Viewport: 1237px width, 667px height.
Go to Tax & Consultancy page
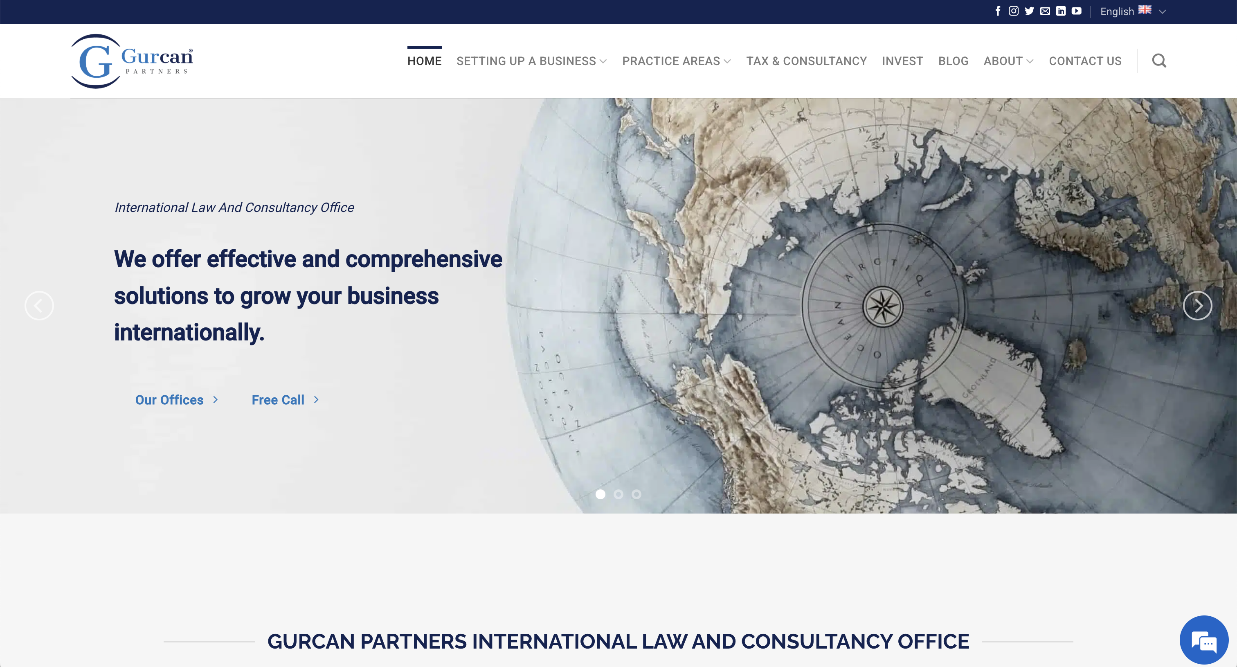[806, 61]
